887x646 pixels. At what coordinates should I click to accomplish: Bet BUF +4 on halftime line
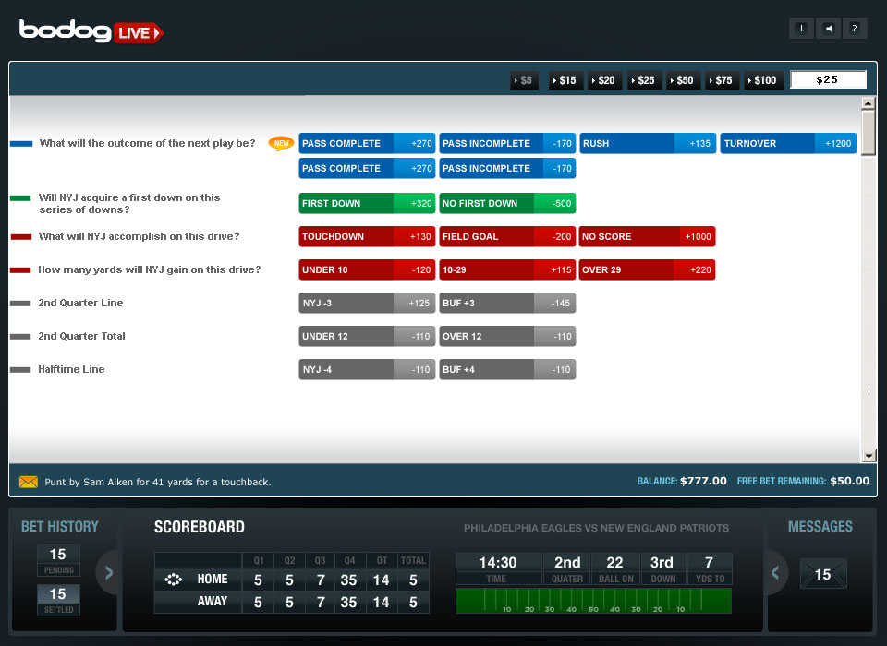507,370
